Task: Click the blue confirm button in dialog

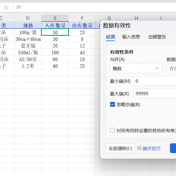Action: point(173,148)
